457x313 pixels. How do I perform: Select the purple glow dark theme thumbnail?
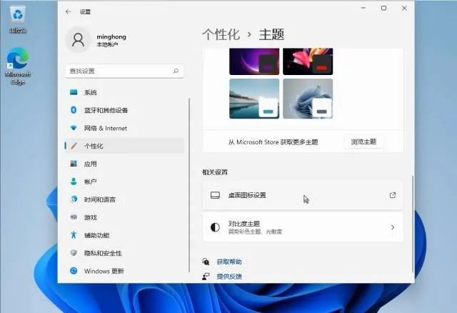click(254, 61)
